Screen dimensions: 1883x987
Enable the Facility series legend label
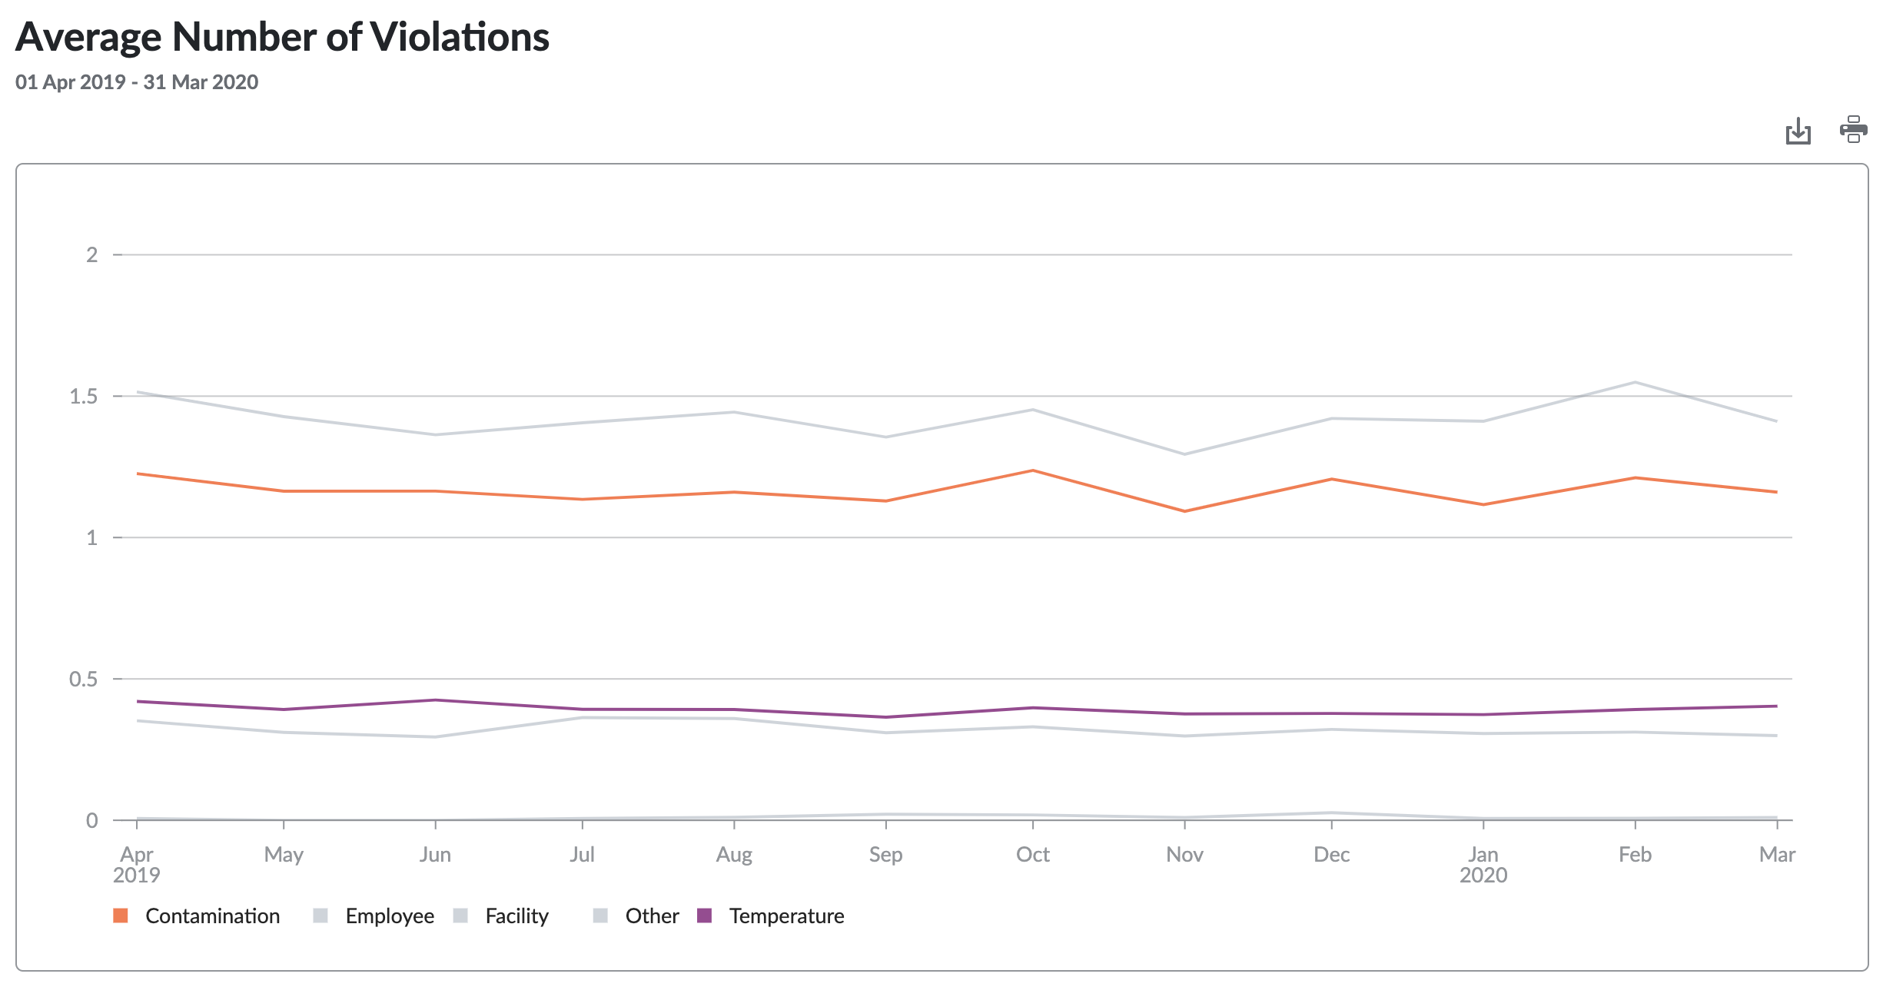point(516,916)
